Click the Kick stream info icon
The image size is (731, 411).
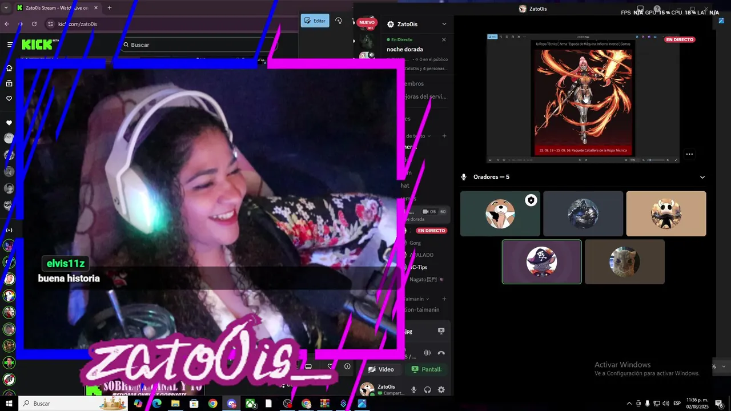point(347,366)
